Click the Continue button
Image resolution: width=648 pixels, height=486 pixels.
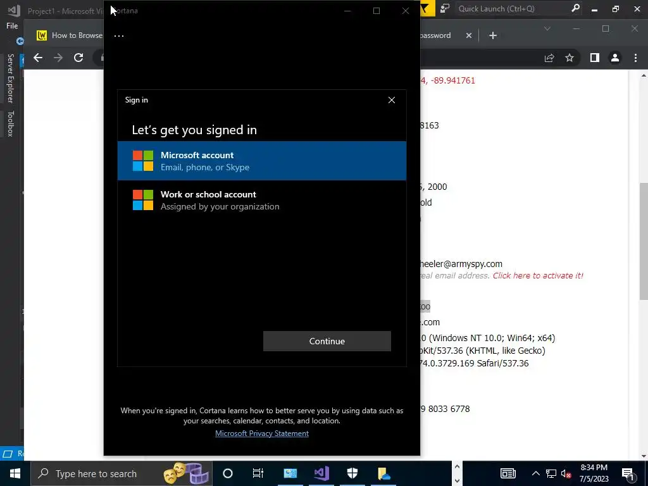(327, 341)
